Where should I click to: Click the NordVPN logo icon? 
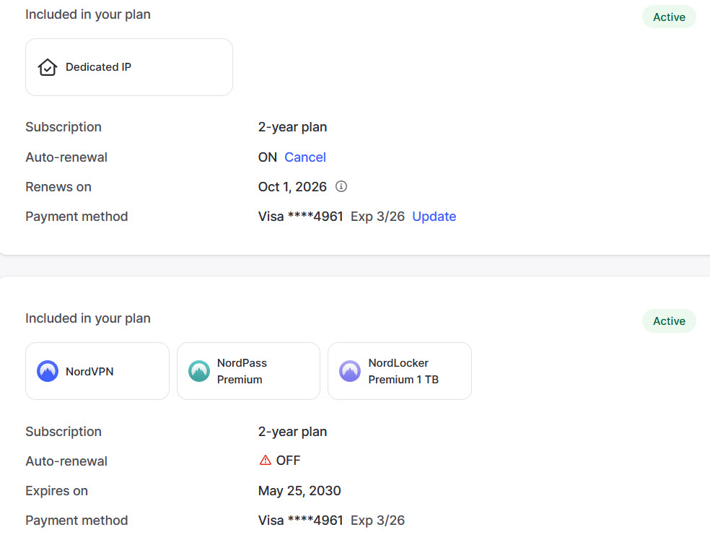48,371
